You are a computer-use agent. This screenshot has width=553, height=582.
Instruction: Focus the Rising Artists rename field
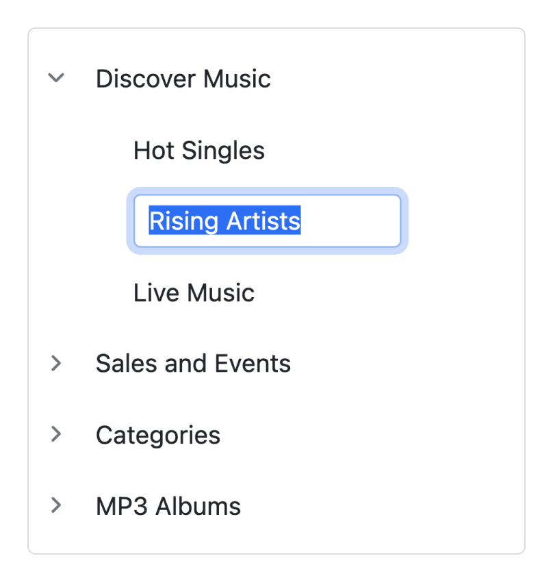tap(267, 221)
